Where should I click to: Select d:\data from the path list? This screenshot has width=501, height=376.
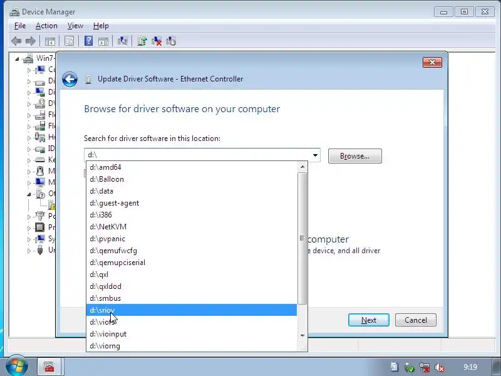point(192,191)
